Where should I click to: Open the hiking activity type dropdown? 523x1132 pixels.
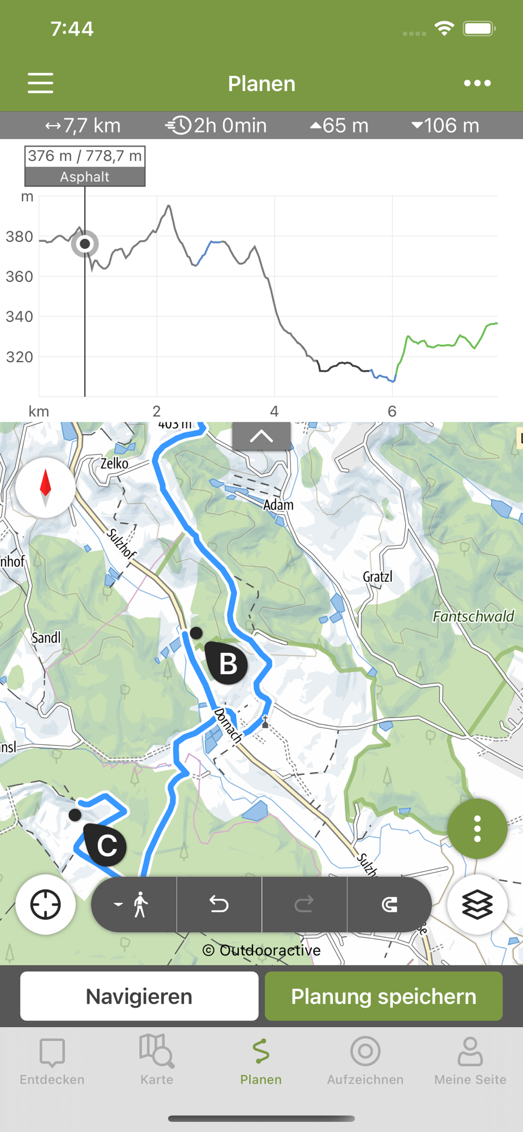[x=134, y=904]
